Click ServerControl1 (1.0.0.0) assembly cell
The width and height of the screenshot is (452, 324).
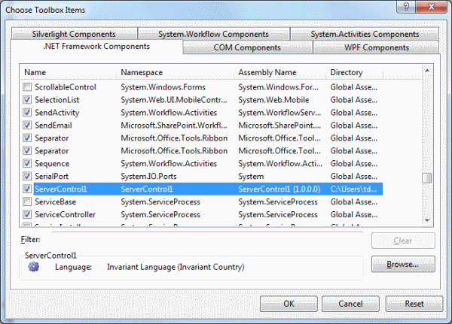point(279,189)
